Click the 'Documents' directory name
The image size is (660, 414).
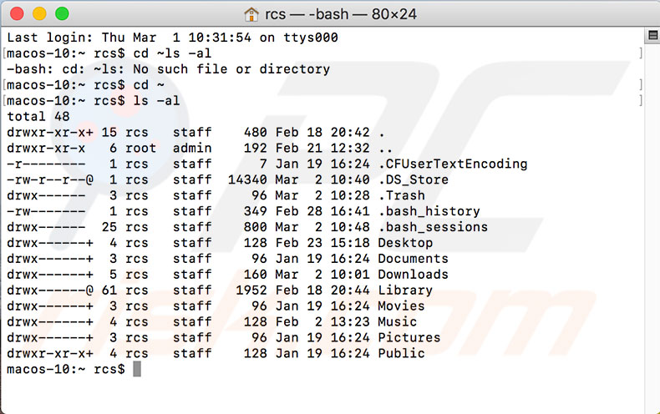coord(414,258)
